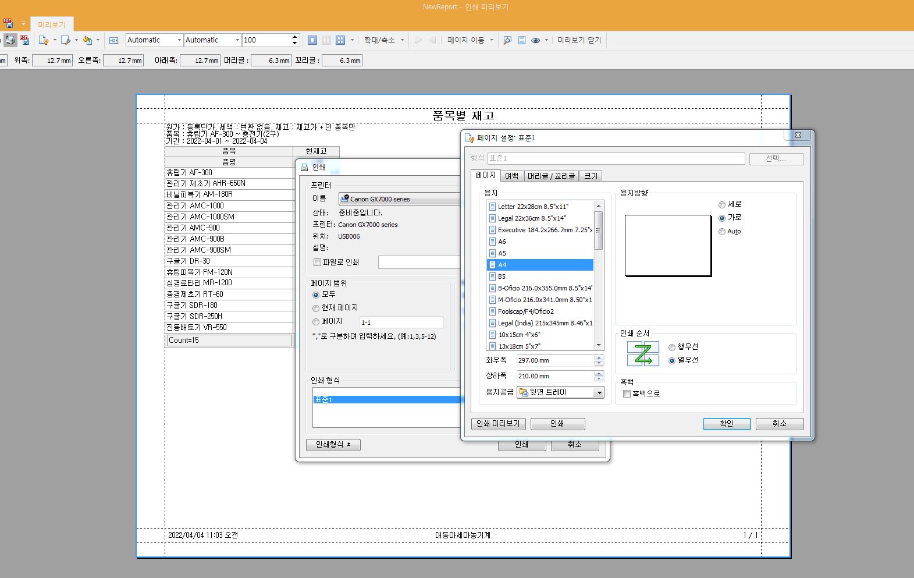
Task: Click the fit-width icon before Automatic dropdown
Action: 114,40
